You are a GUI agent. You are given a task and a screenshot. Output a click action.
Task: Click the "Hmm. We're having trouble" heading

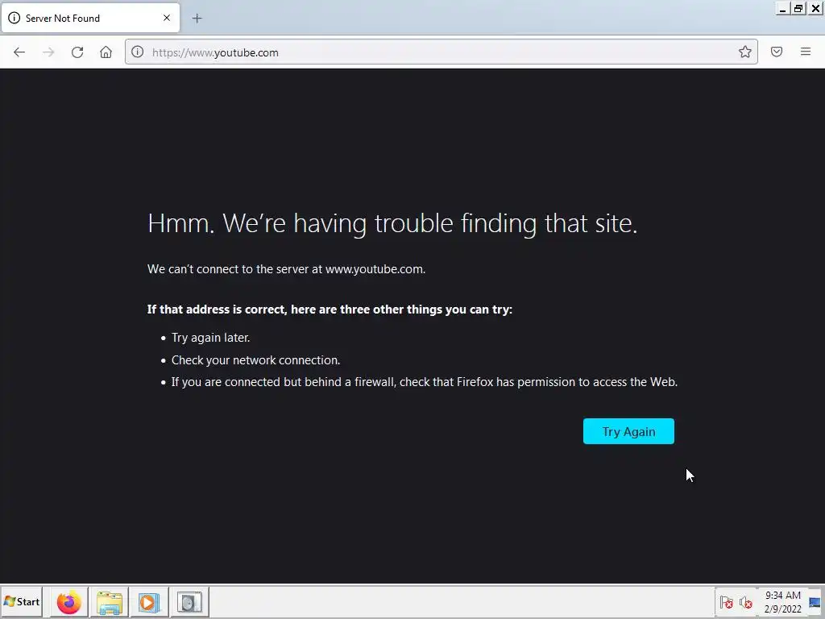[392, 223]
